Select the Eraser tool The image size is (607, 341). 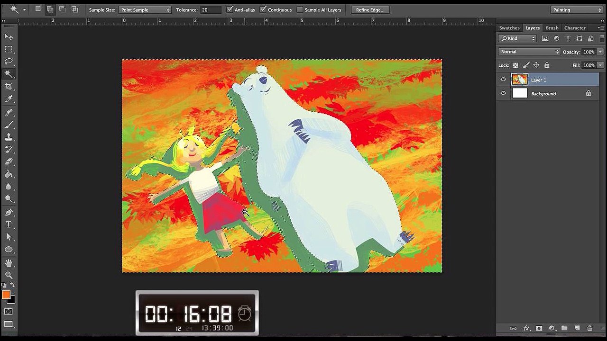coord(9,162)
